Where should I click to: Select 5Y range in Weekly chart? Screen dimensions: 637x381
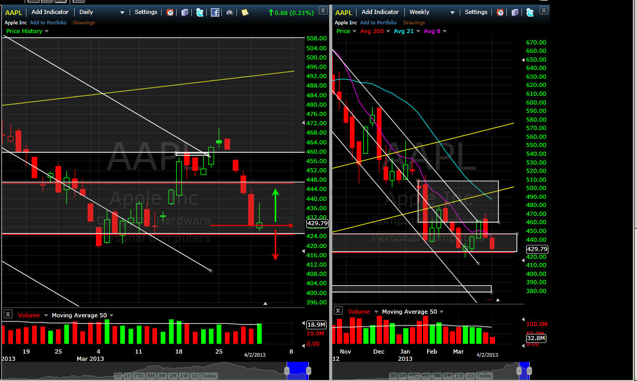393,376
